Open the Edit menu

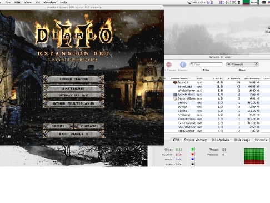click(x=17, y=2)
